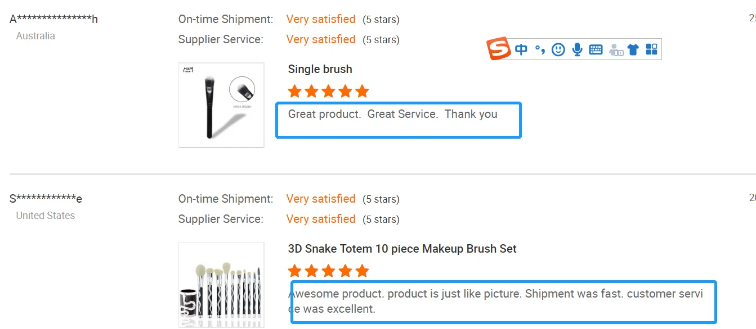Click the first On-time Shipment rating
The width and height of the screenshot is (756, 329).
[321, 19]
